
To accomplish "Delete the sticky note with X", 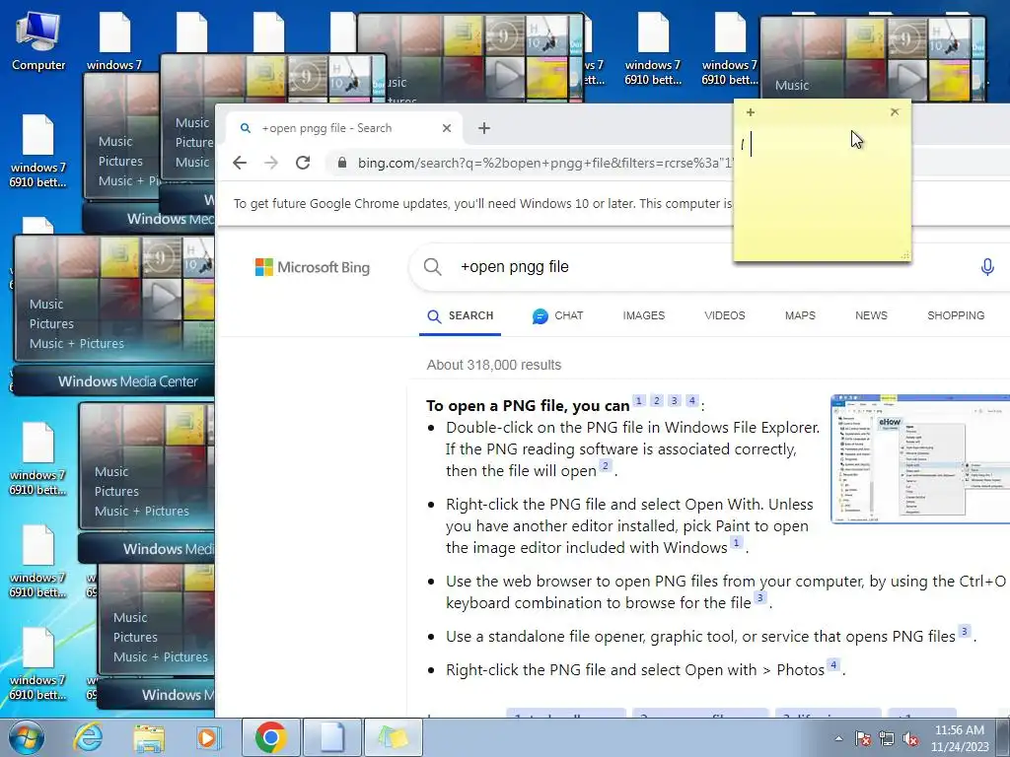I will pyautogui.click(x=895, y=112).
